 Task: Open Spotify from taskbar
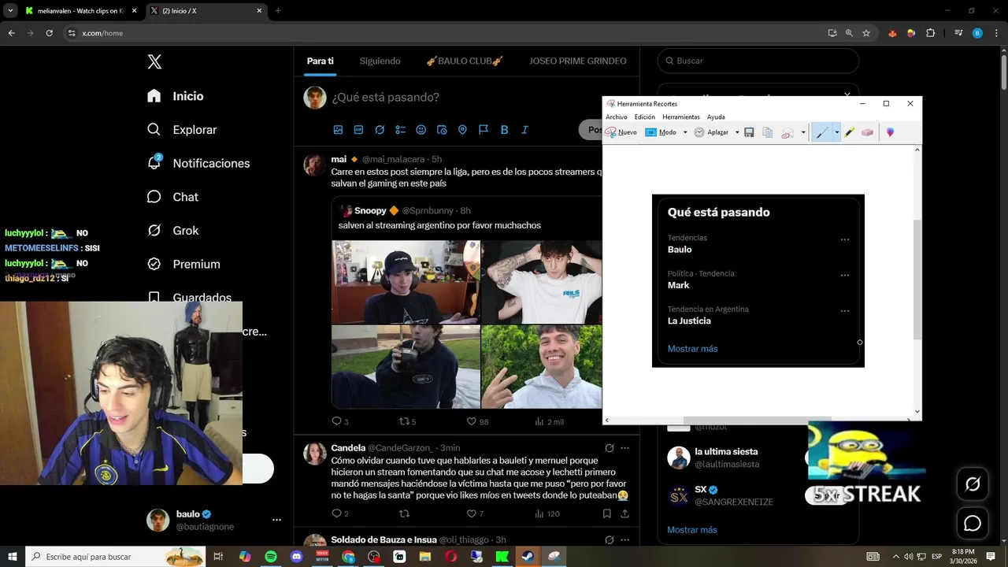click(x=271, y=557)
